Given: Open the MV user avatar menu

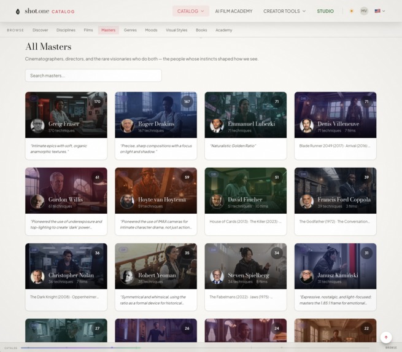Looking at the screenshot, I should tap(364, 11).
